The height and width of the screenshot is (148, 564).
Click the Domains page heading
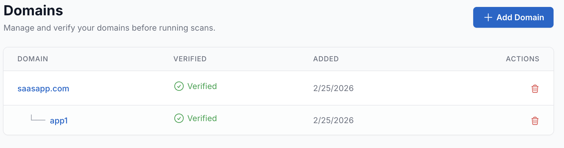point(33,11)
